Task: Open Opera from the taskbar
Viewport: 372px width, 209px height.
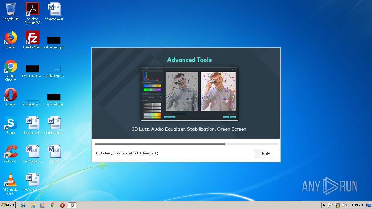Action: click(x=62, y=205)
